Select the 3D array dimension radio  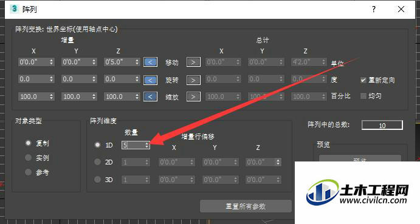pyautogui.click(x=97, y=179)
